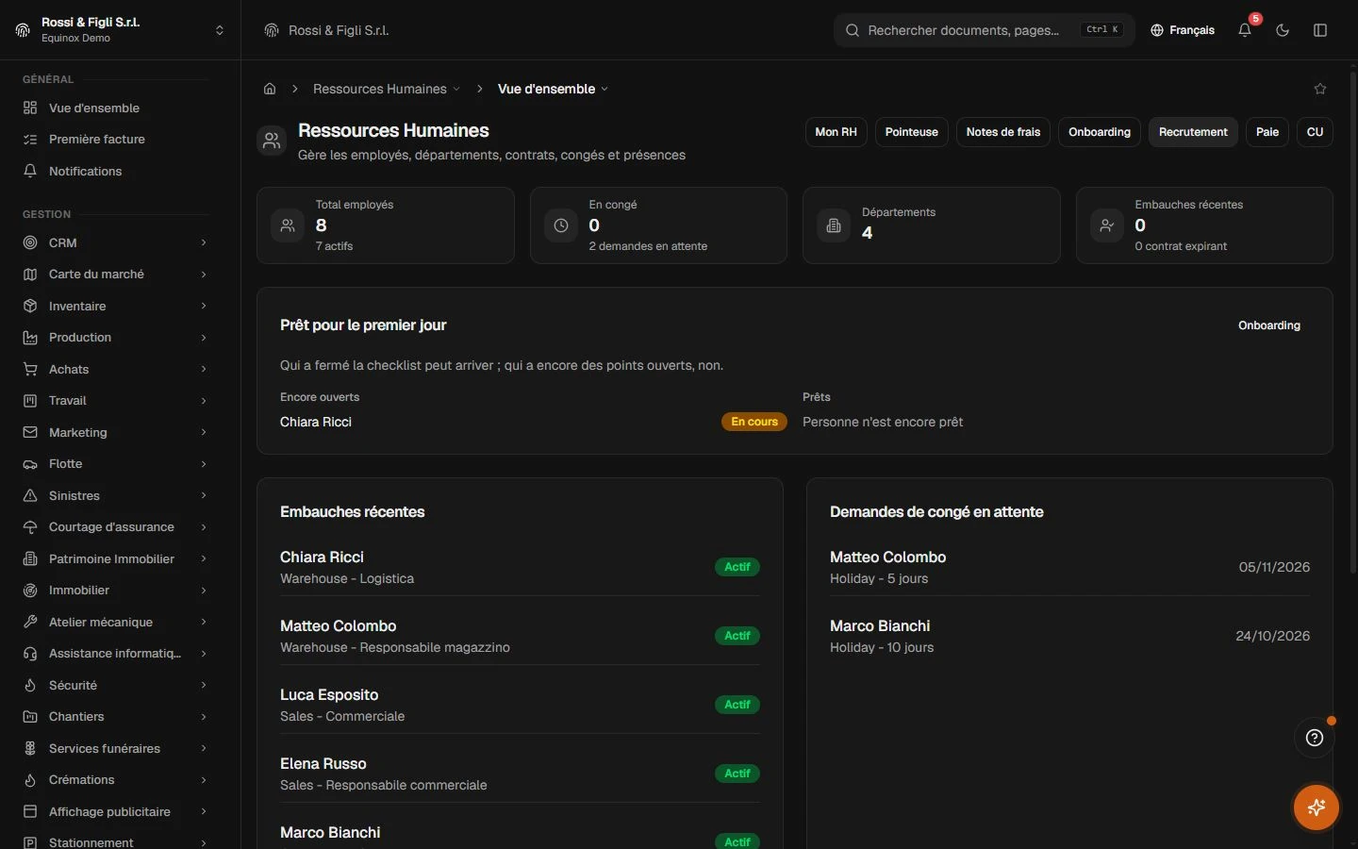Click the Assistance informatique headset icon
Screen dimensions: 1358x849
pyautogui.click(x=30, y=654)
